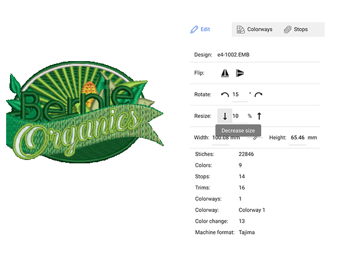The width and height of the screenshot is (343, 265).
Task: Click the Increase size up arrow
Action: point(259,116)
